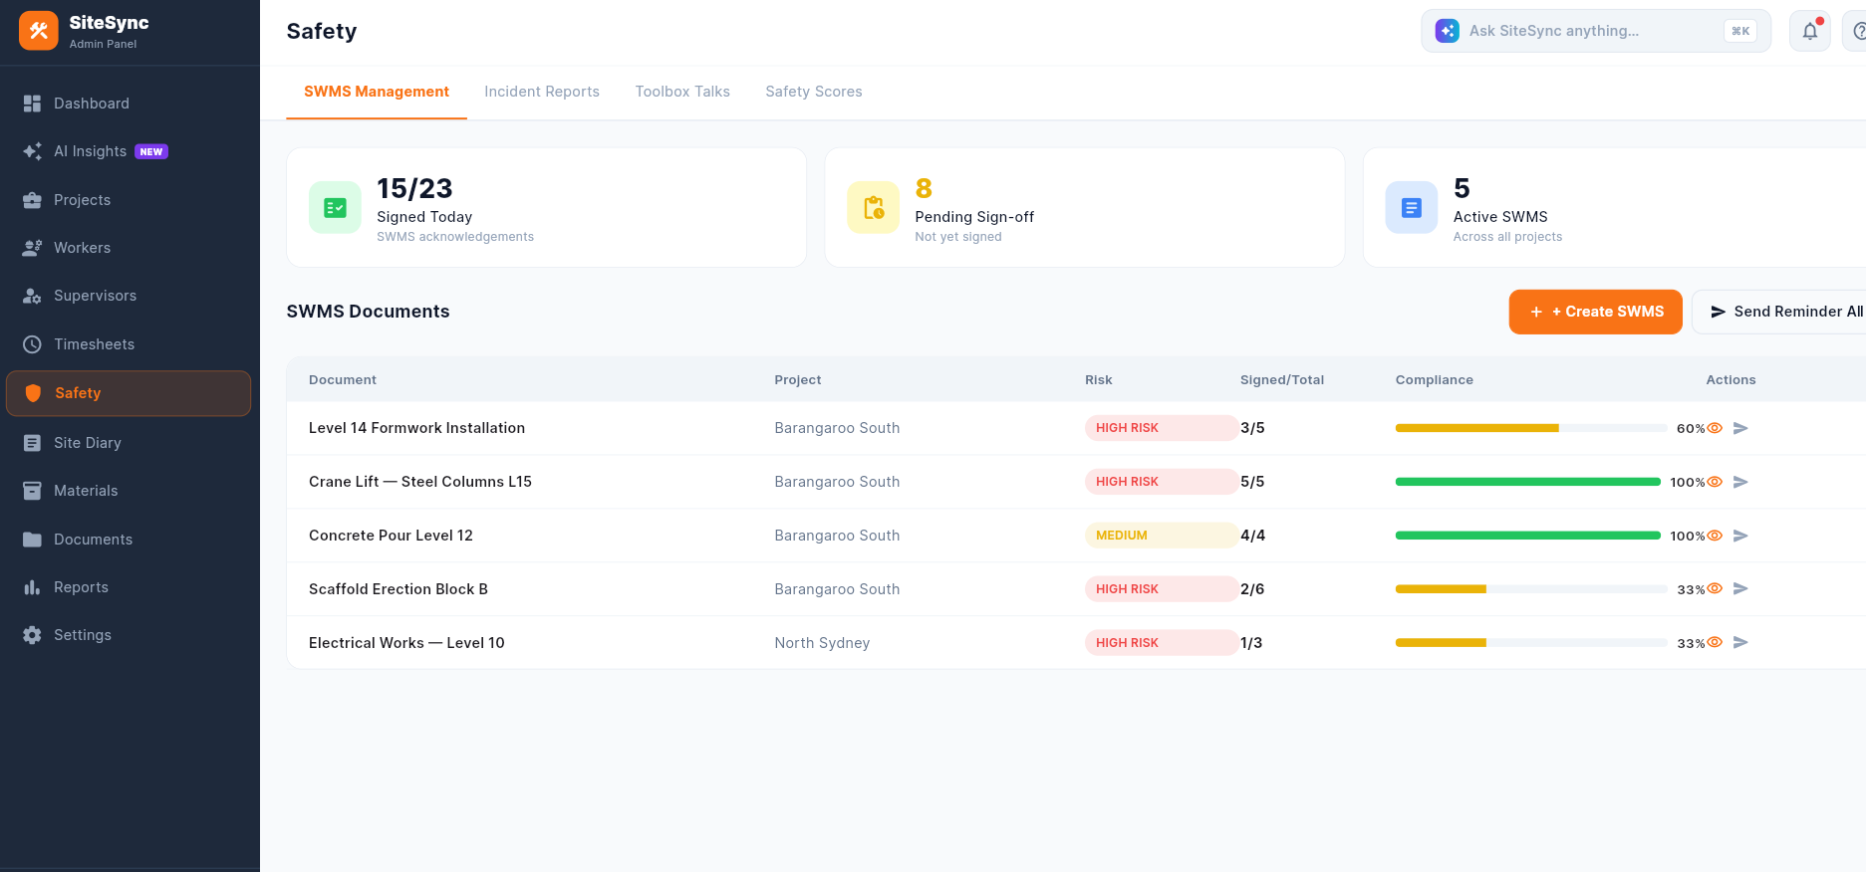Click Crane Lift 100% compliance bar

[1528, 482]
